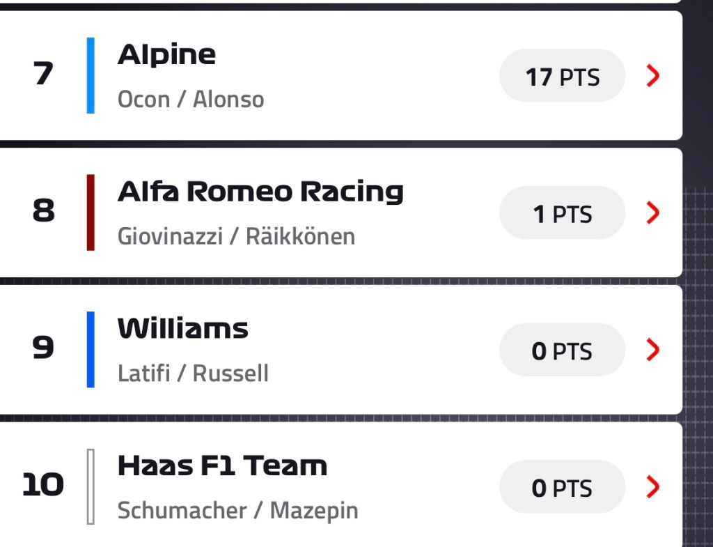713x547 pixels.
Task: Expand Williams row red chevron
Action: [x=652, y=350]
